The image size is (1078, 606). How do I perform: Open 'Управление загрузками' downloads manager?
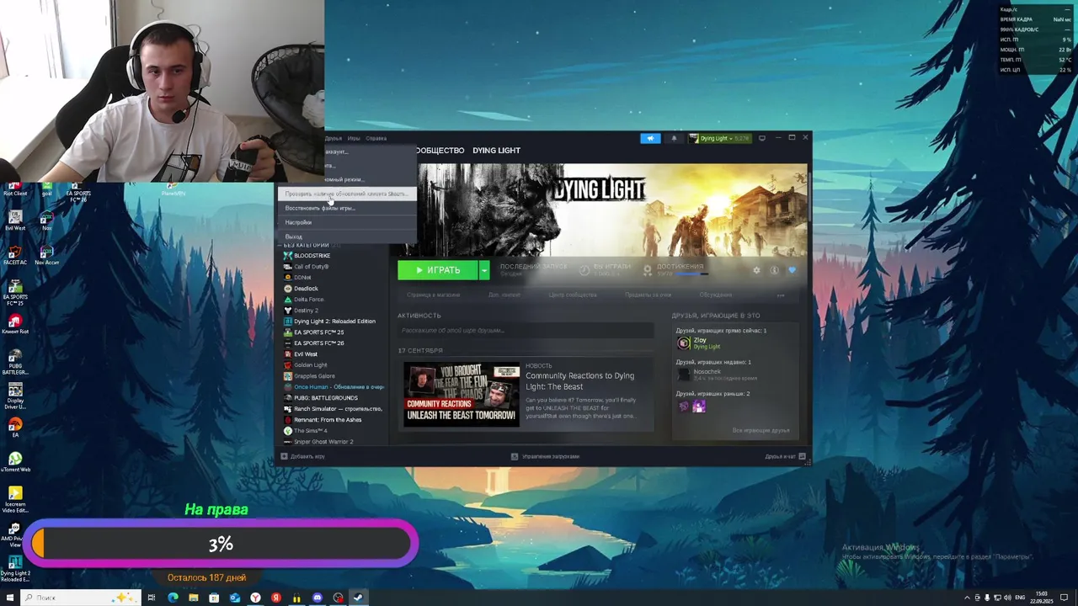coord(545,456)
